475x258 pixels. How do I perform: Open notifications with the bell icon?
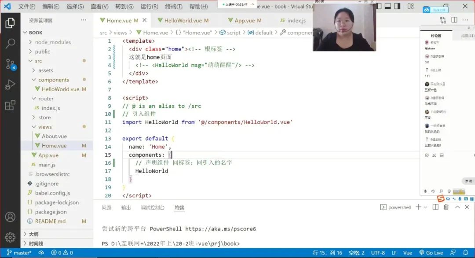(x=466, y=253)
